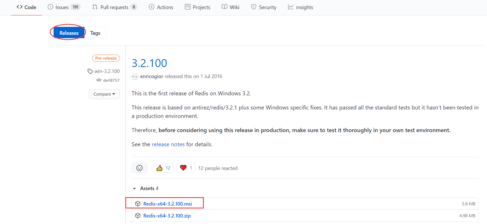Toggle the thumbs up reaction
This screenshot has width=487, height=224.
163,168
